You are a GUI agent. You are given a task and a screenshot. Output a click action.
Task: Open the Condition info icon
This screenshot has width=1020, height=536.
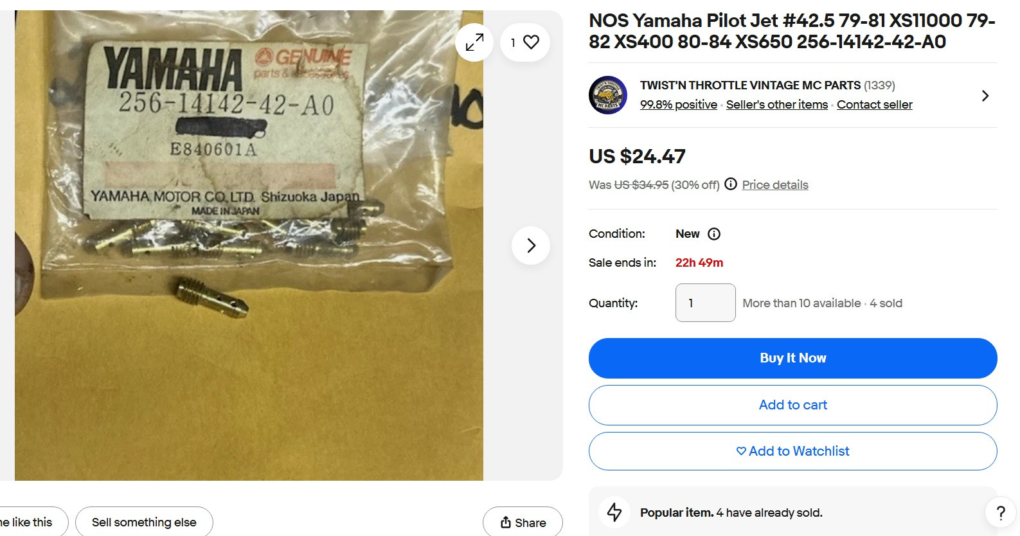pos(714,234)
